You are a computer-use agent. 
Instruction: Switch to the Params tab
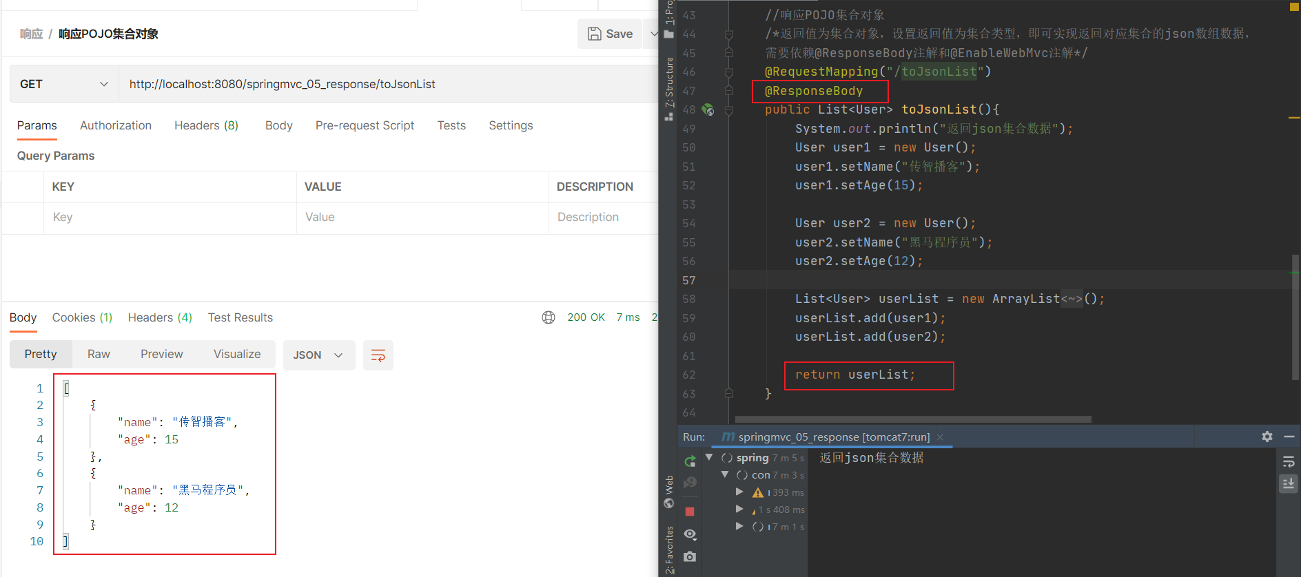pyautogui.click(x=37, y=125)
